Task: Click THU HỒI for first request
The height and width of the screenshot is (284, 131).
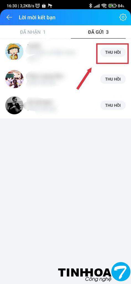Action: click(113, 52)
